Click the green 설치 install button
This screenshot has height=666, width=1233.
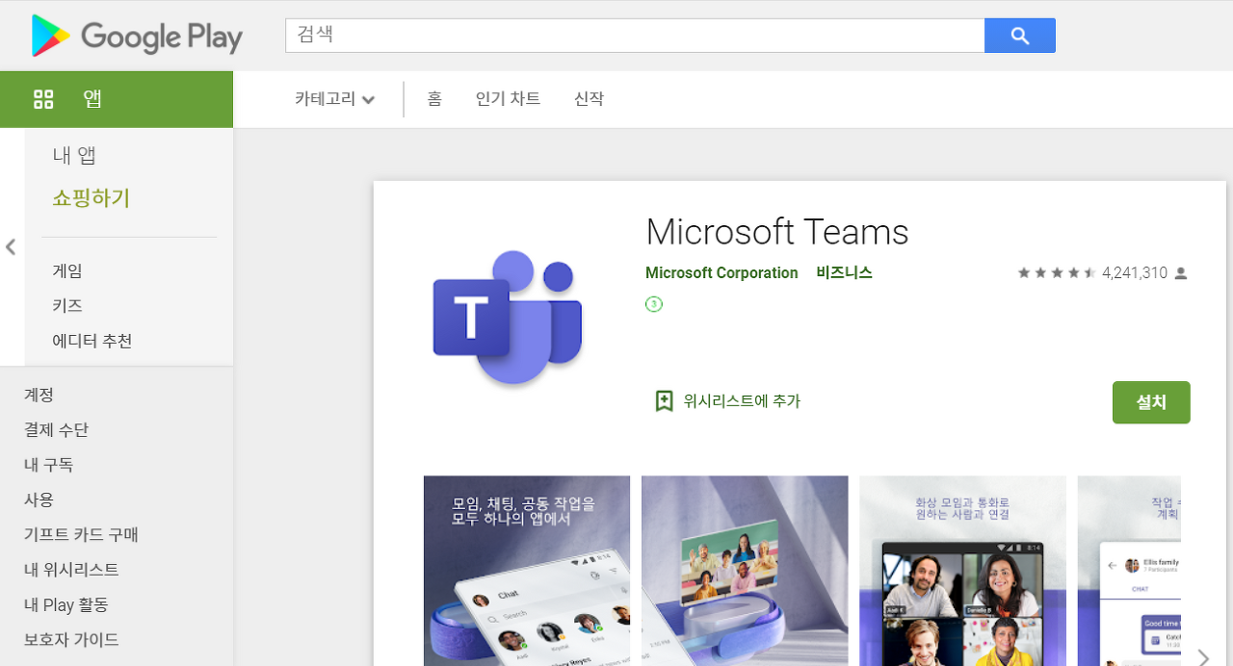click(x=1151, y=402)
